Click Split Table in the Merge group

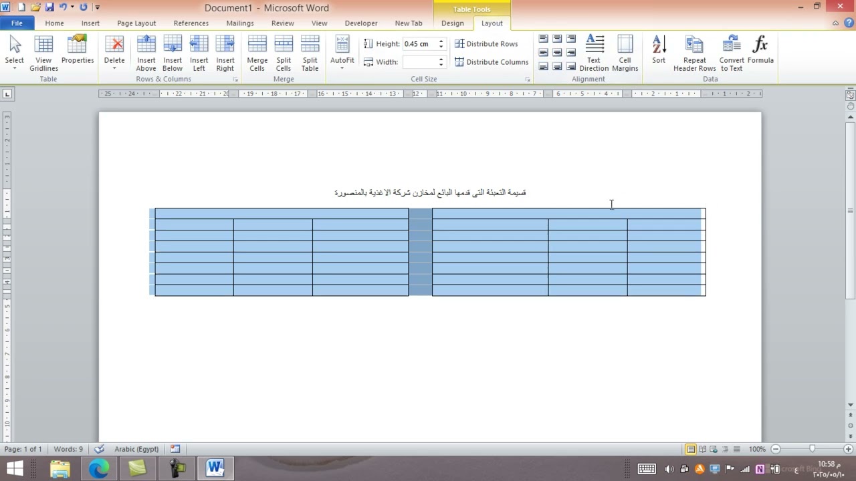coord(310,54)
